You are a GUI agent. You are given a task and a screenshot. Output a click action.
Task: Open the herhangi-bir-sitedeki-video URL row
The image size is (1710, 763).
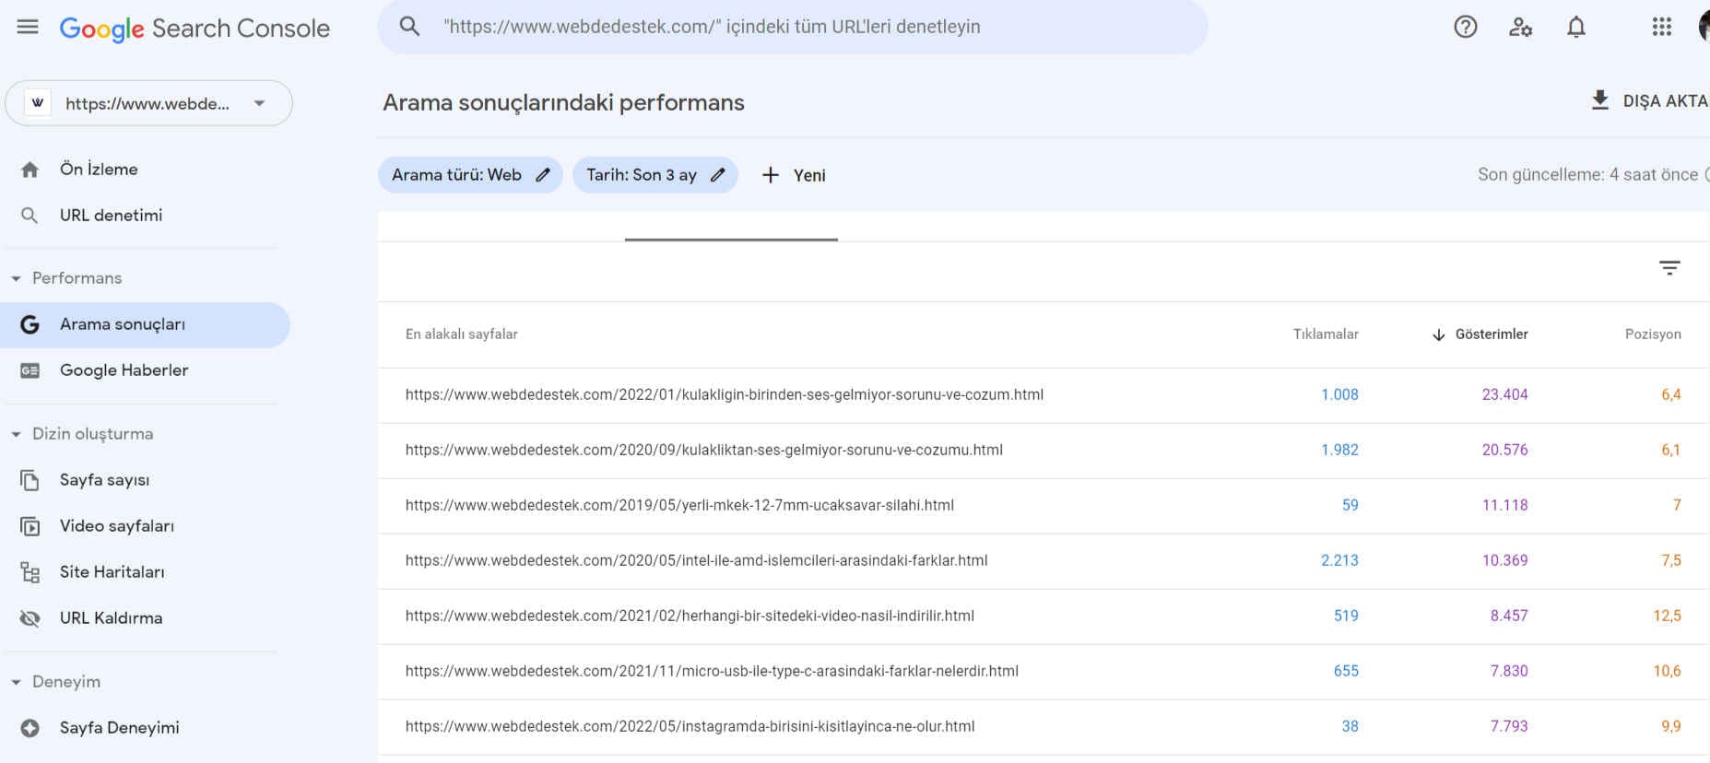click(690, 616)
